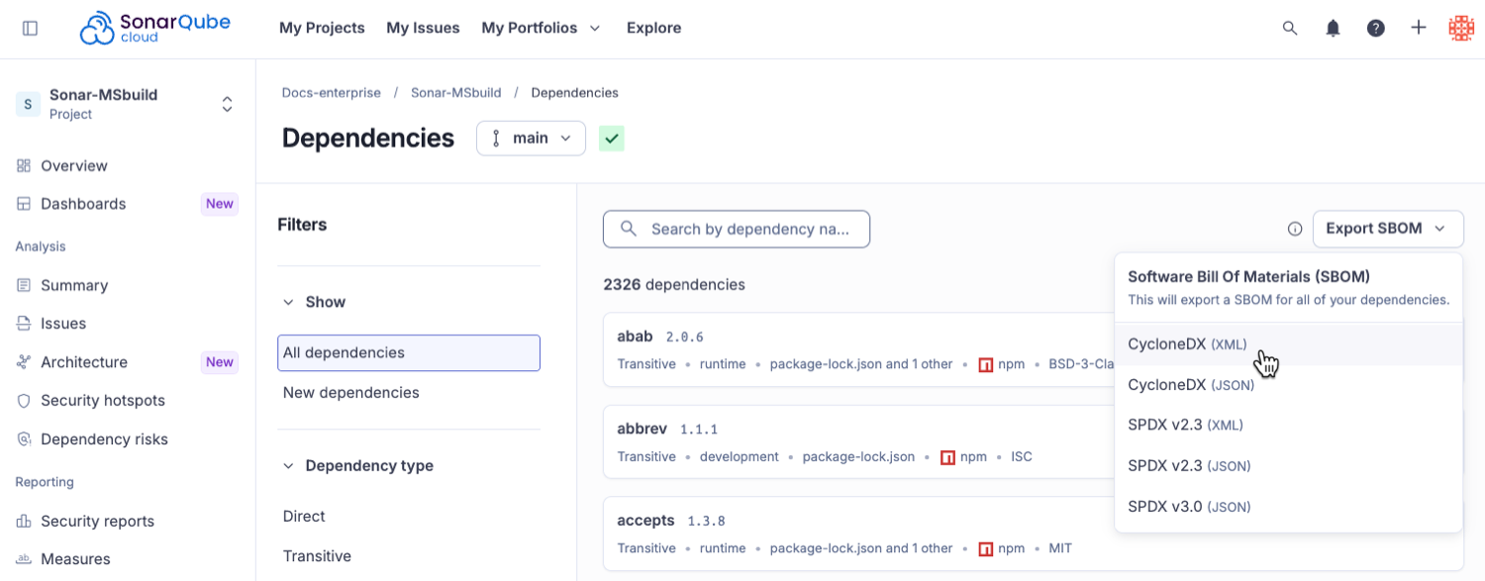The height and width of the screenshot is (581, 1485).
Task: Focus the Search by dependency name field
Action: [737, 229]
